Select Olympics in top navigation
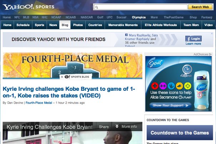The image size is (216, 144). click(x=139, y=18)
